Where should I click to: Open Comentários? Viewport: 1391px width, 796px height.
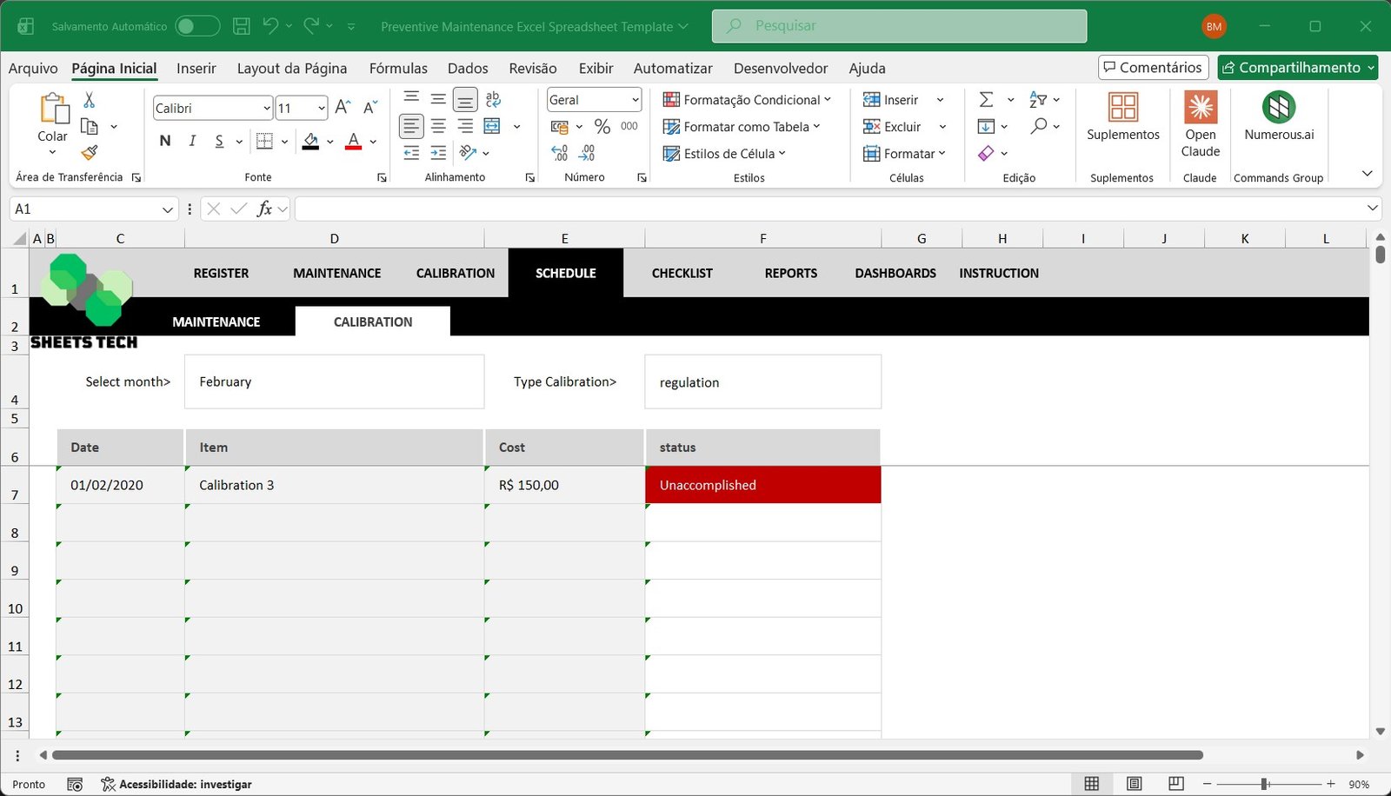[1153, 67]
